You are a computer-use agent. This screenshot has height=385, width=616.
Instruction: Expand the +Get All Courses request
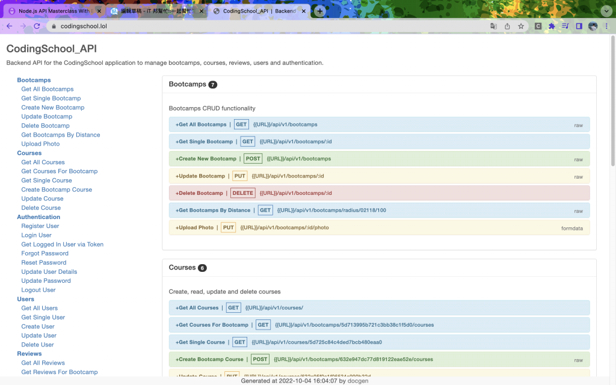coord(379,307)
